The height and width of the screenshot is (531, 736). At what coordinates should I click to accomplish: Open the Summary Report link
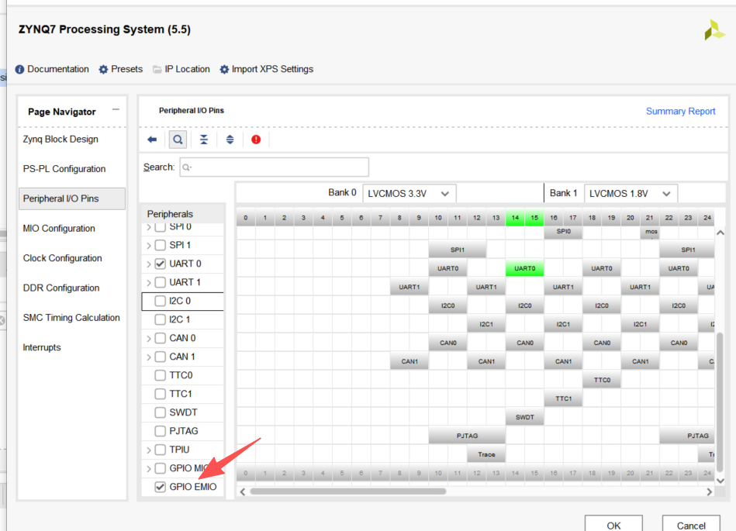pos(681,111)
